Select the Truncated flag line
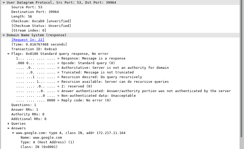This screenshot has width=244, height=149. pos(75,72)
